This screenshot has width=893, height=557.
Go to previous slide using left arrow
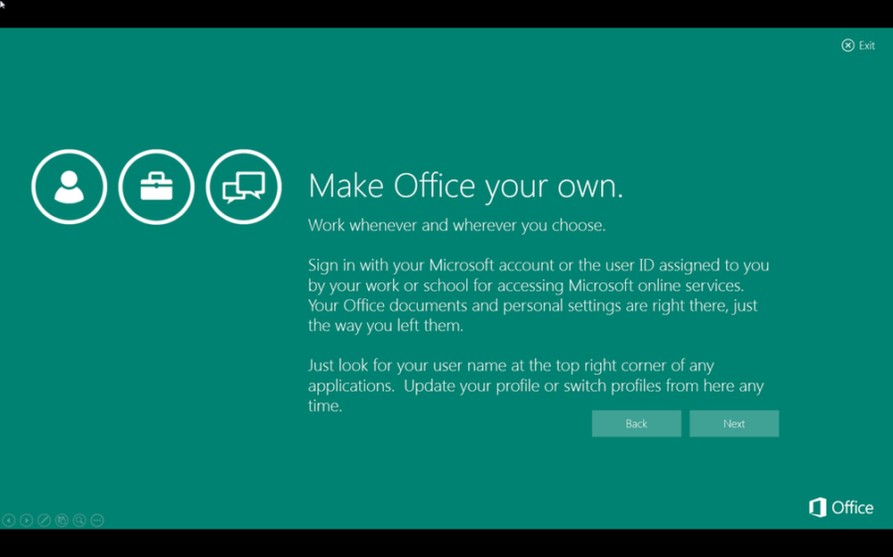(9, 520)
